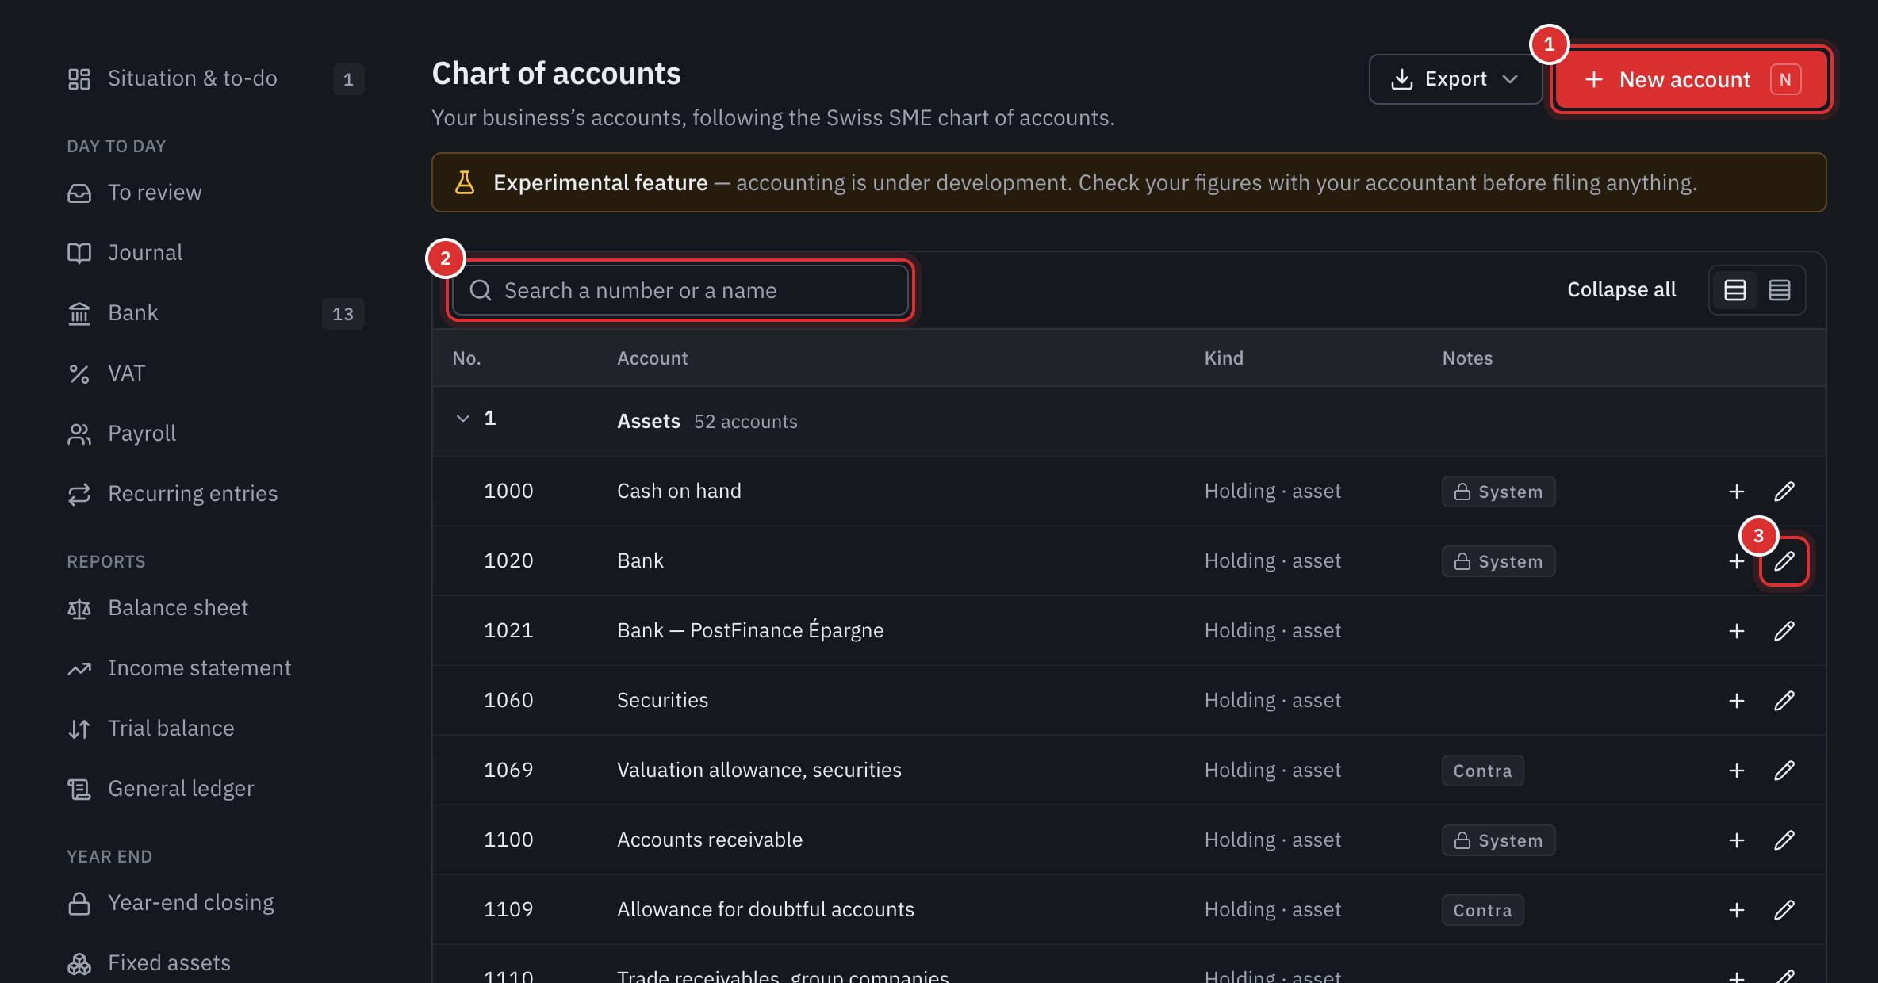Add sub-account under 1060 Securities
1878x983 pixels.
(x=1736, y=701)
